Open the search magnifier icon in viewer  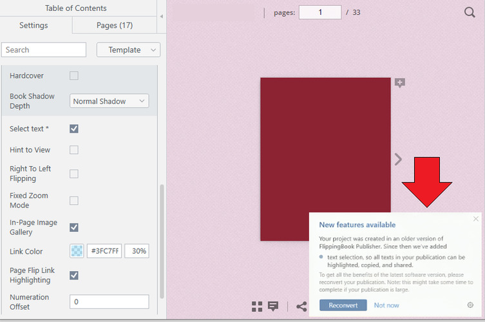(470, 12)
